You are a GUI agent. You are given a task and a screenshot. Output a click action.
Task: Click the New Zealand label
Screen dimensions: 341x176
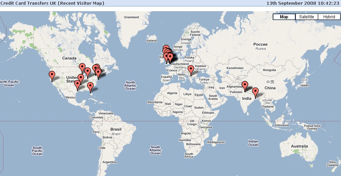coord(332,163)
